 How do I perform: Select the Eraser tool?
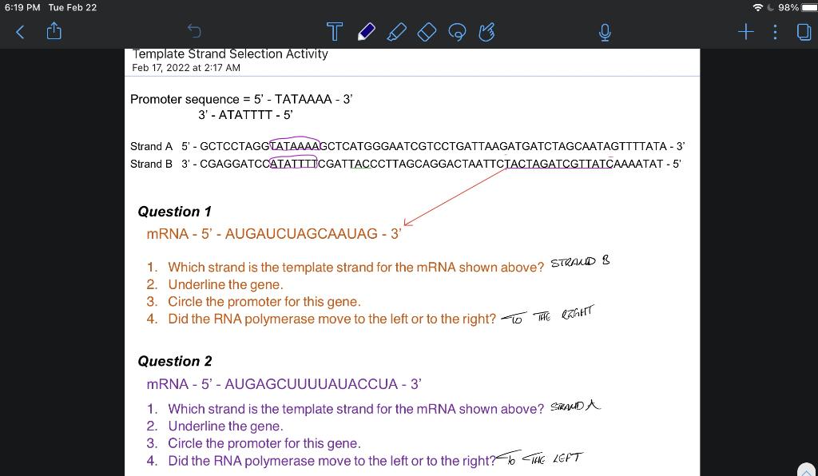pos(427,32)
